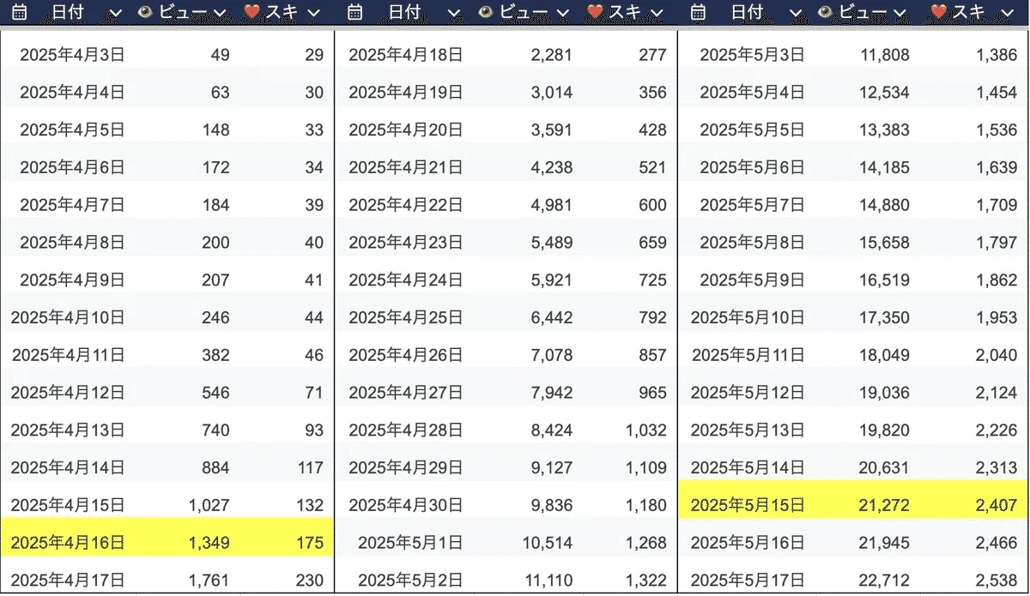The height and width of the screenshot is (596, 1030).
Task: Select the date cell 2025年4月10日
Action: tap(68, 317)
